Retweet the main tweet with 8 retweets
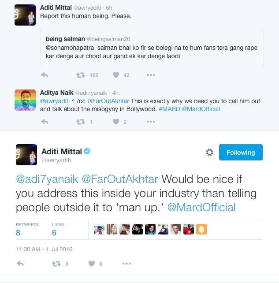Screen dimensions: 279x283 (x=56, y=264)
